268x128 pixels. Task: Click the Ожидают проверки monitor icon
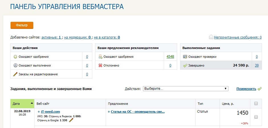(185, 57)
